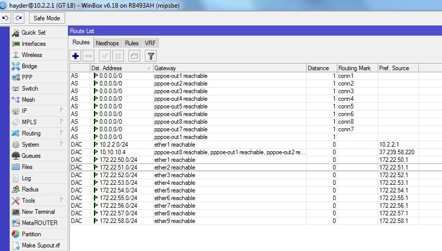This screenshot has width=442, height=251.
Task: Open the Wireless menu item
Action: (39, 55)
